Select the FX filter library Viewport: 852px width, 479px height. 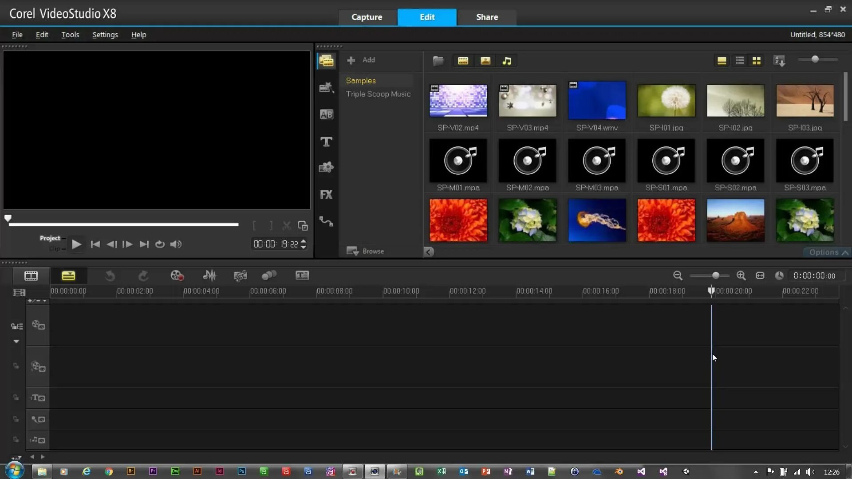pos(326,195)
